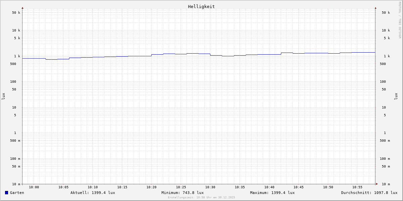
Task: Click the arrowhead atop the left y-axis
Action: 23,8
